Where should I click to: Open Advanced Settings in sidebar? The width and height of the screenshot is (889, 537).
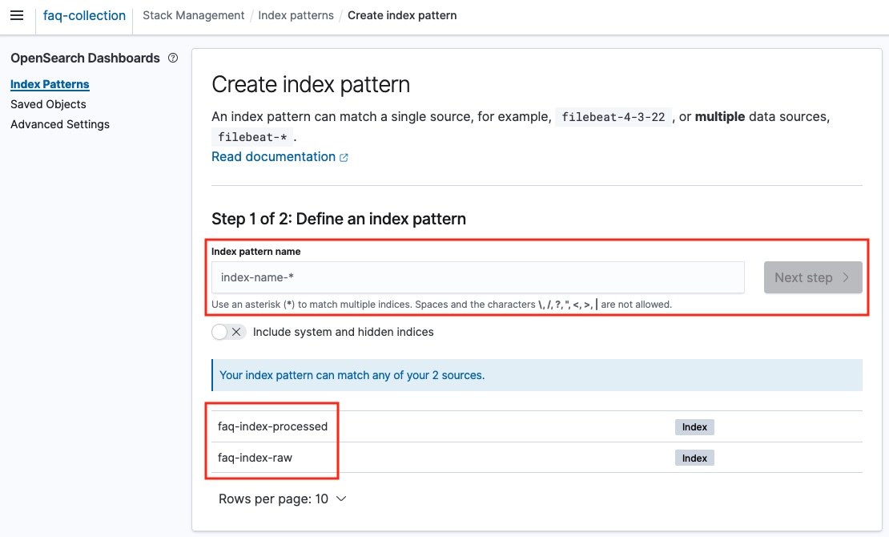[x=60, y=124]
